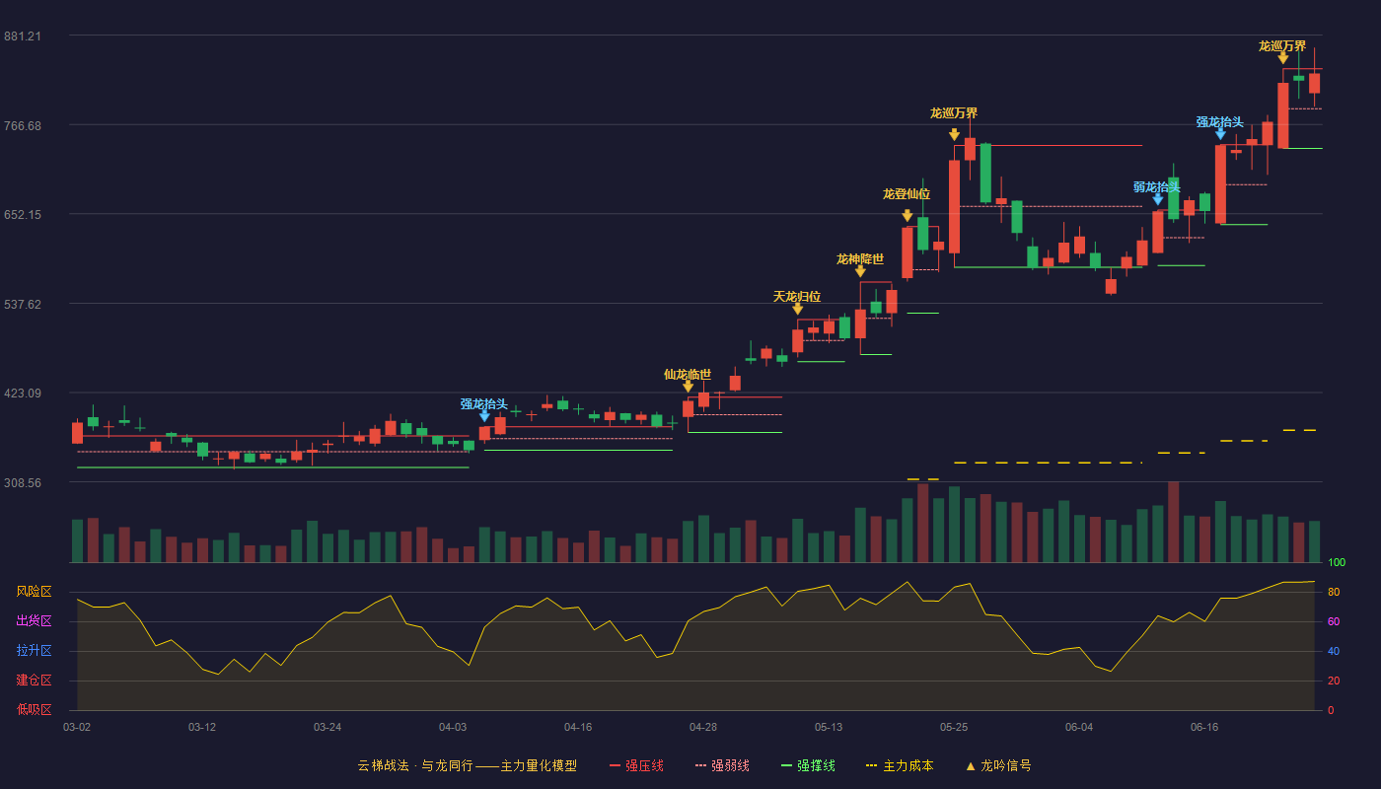Click the 06-16 date axis label
The image size is (1381, 789).
[x=1204, y=727]
